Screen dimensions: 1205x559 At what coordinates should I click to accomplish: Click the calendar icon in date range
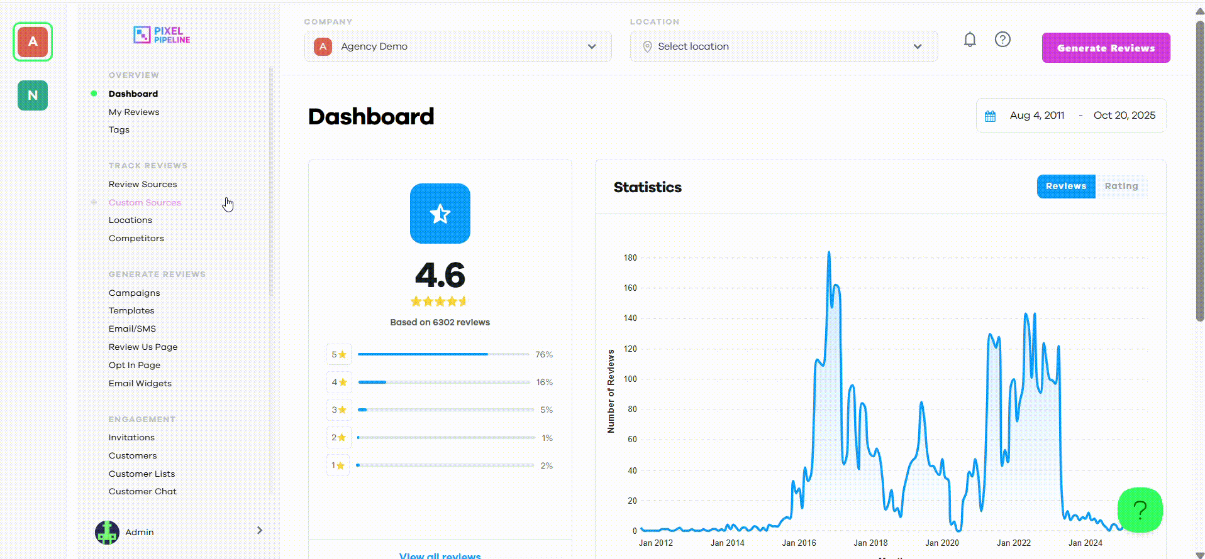coord(990,116)
